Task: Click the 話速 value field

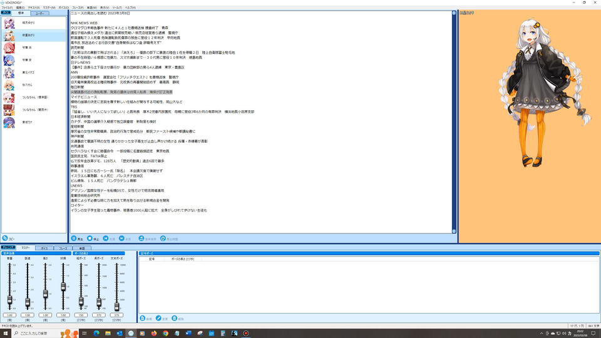Action: (27, 315)
